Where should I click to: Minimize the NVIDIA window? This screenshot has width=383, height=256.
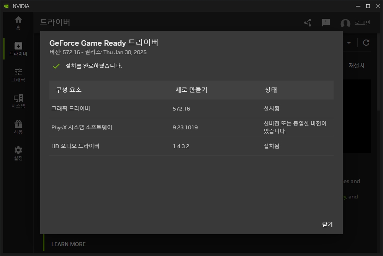click(x=358, y=6)
